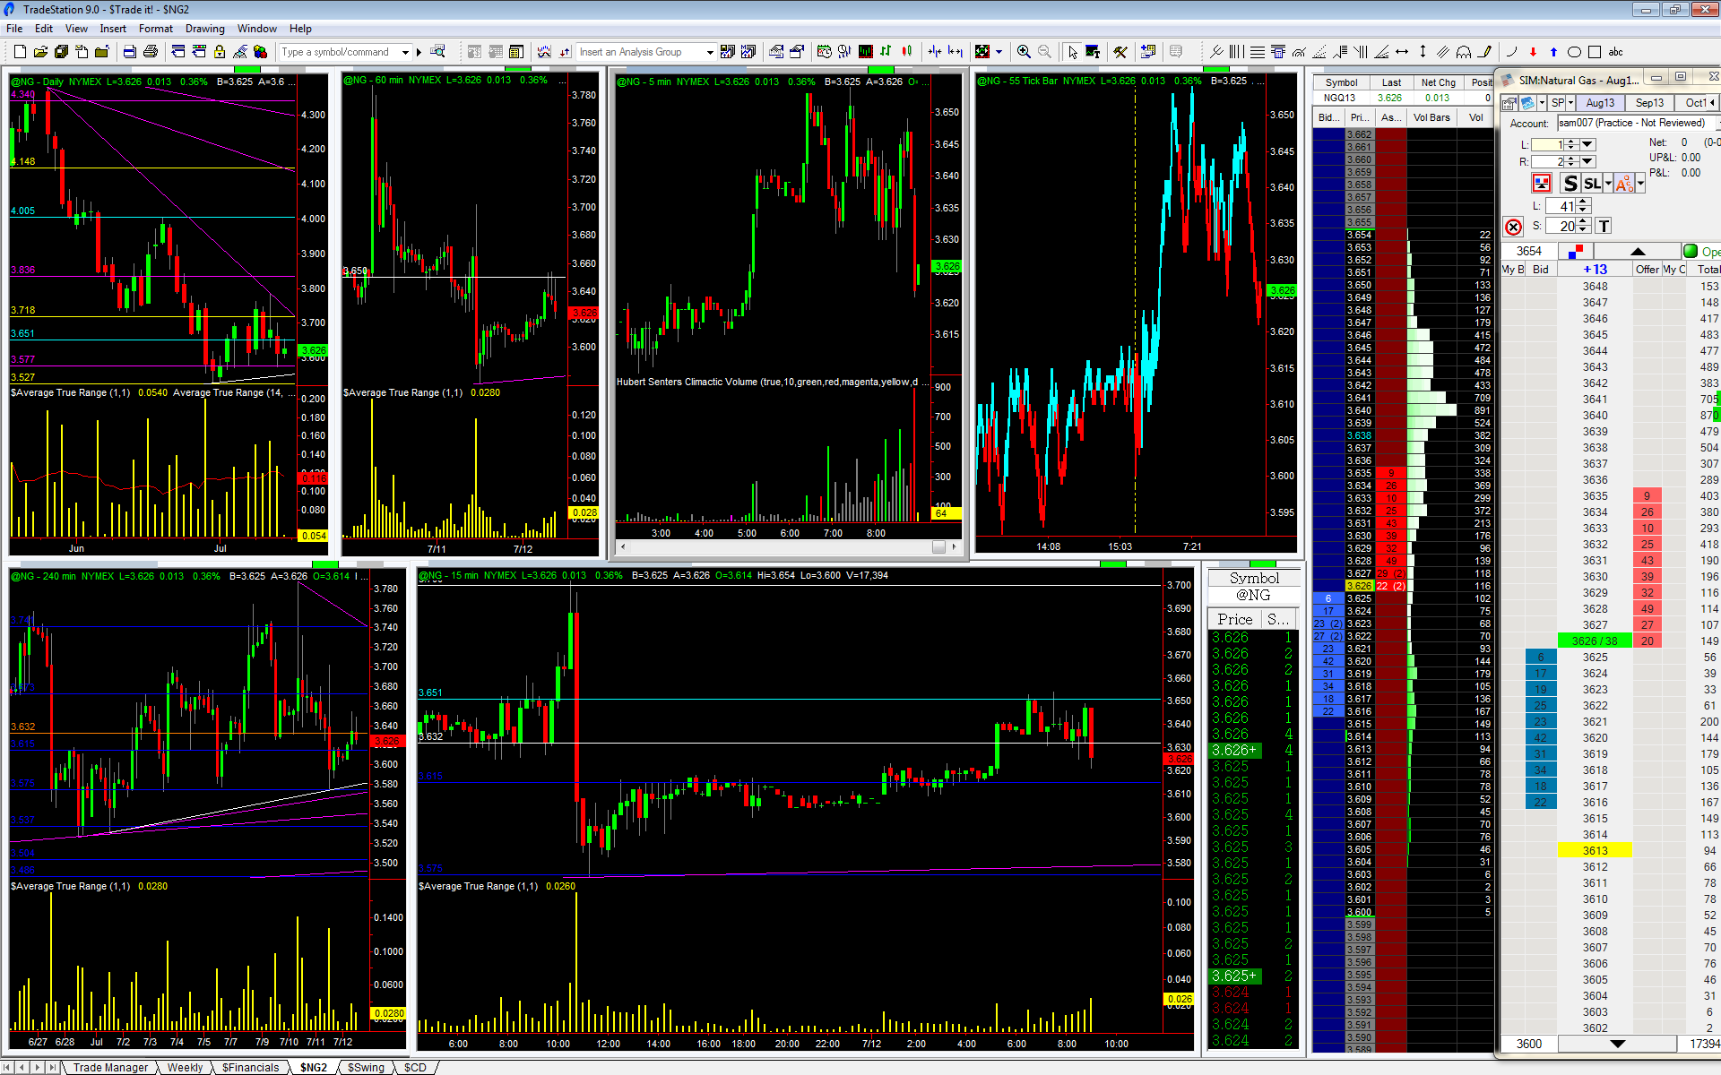The width and height of the screenshot is (1721, 1075).
Task: Switch to the Trade Manager workspace tab
Action: [x=110, y=1067]
